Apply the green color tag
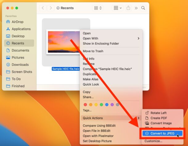 click(x=101, y=105)
